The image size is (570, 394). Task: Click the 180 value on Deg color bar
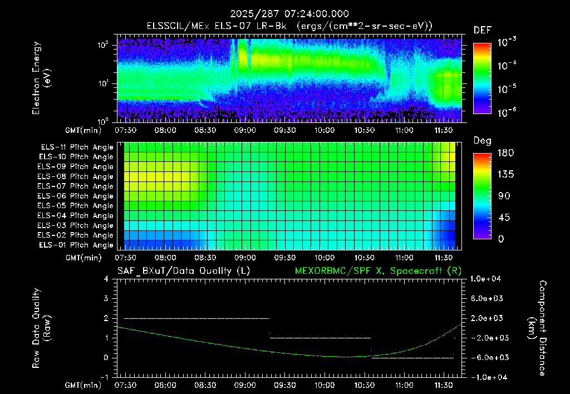point(505,153)
